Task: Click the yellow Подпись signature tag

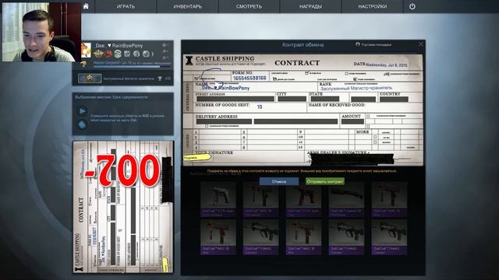Action: [197, 157]
